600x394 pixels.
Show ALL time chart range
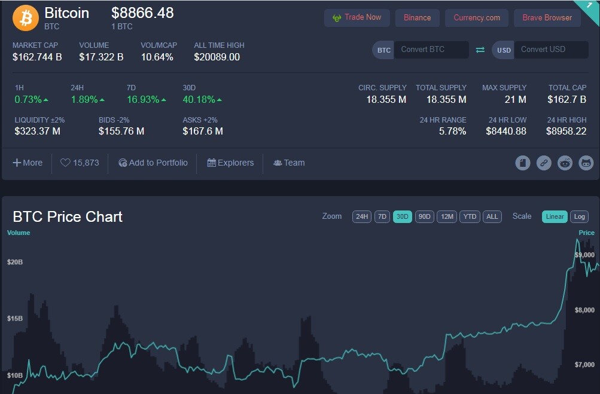(x=492, y=216)
